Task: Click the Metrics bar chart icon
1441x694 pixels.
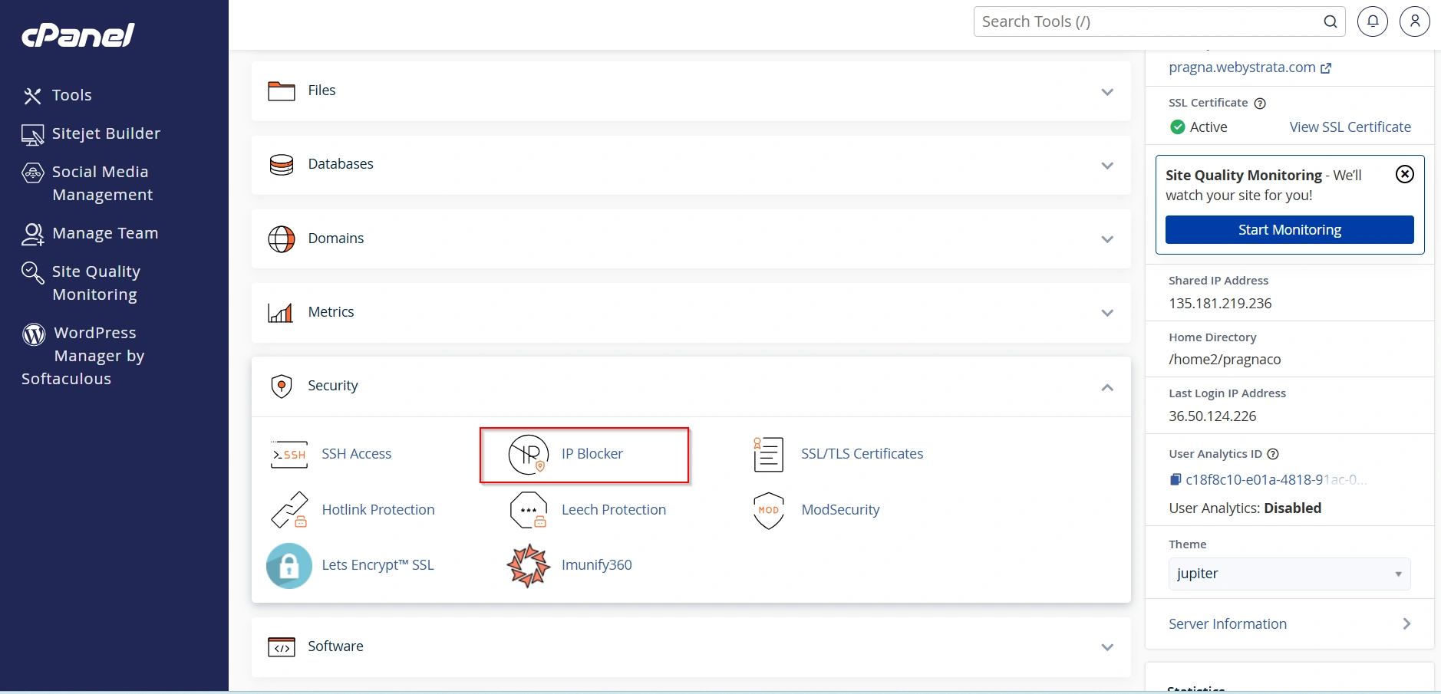Action: coord(280,313)
